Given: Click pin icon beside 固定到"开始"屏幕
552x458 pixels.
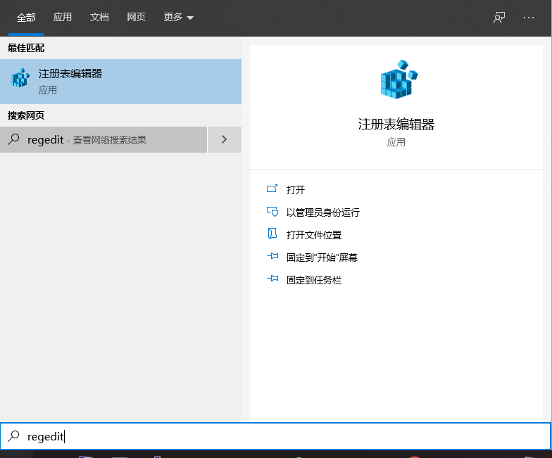Looking at the screenshot, I should click(272, 256).
